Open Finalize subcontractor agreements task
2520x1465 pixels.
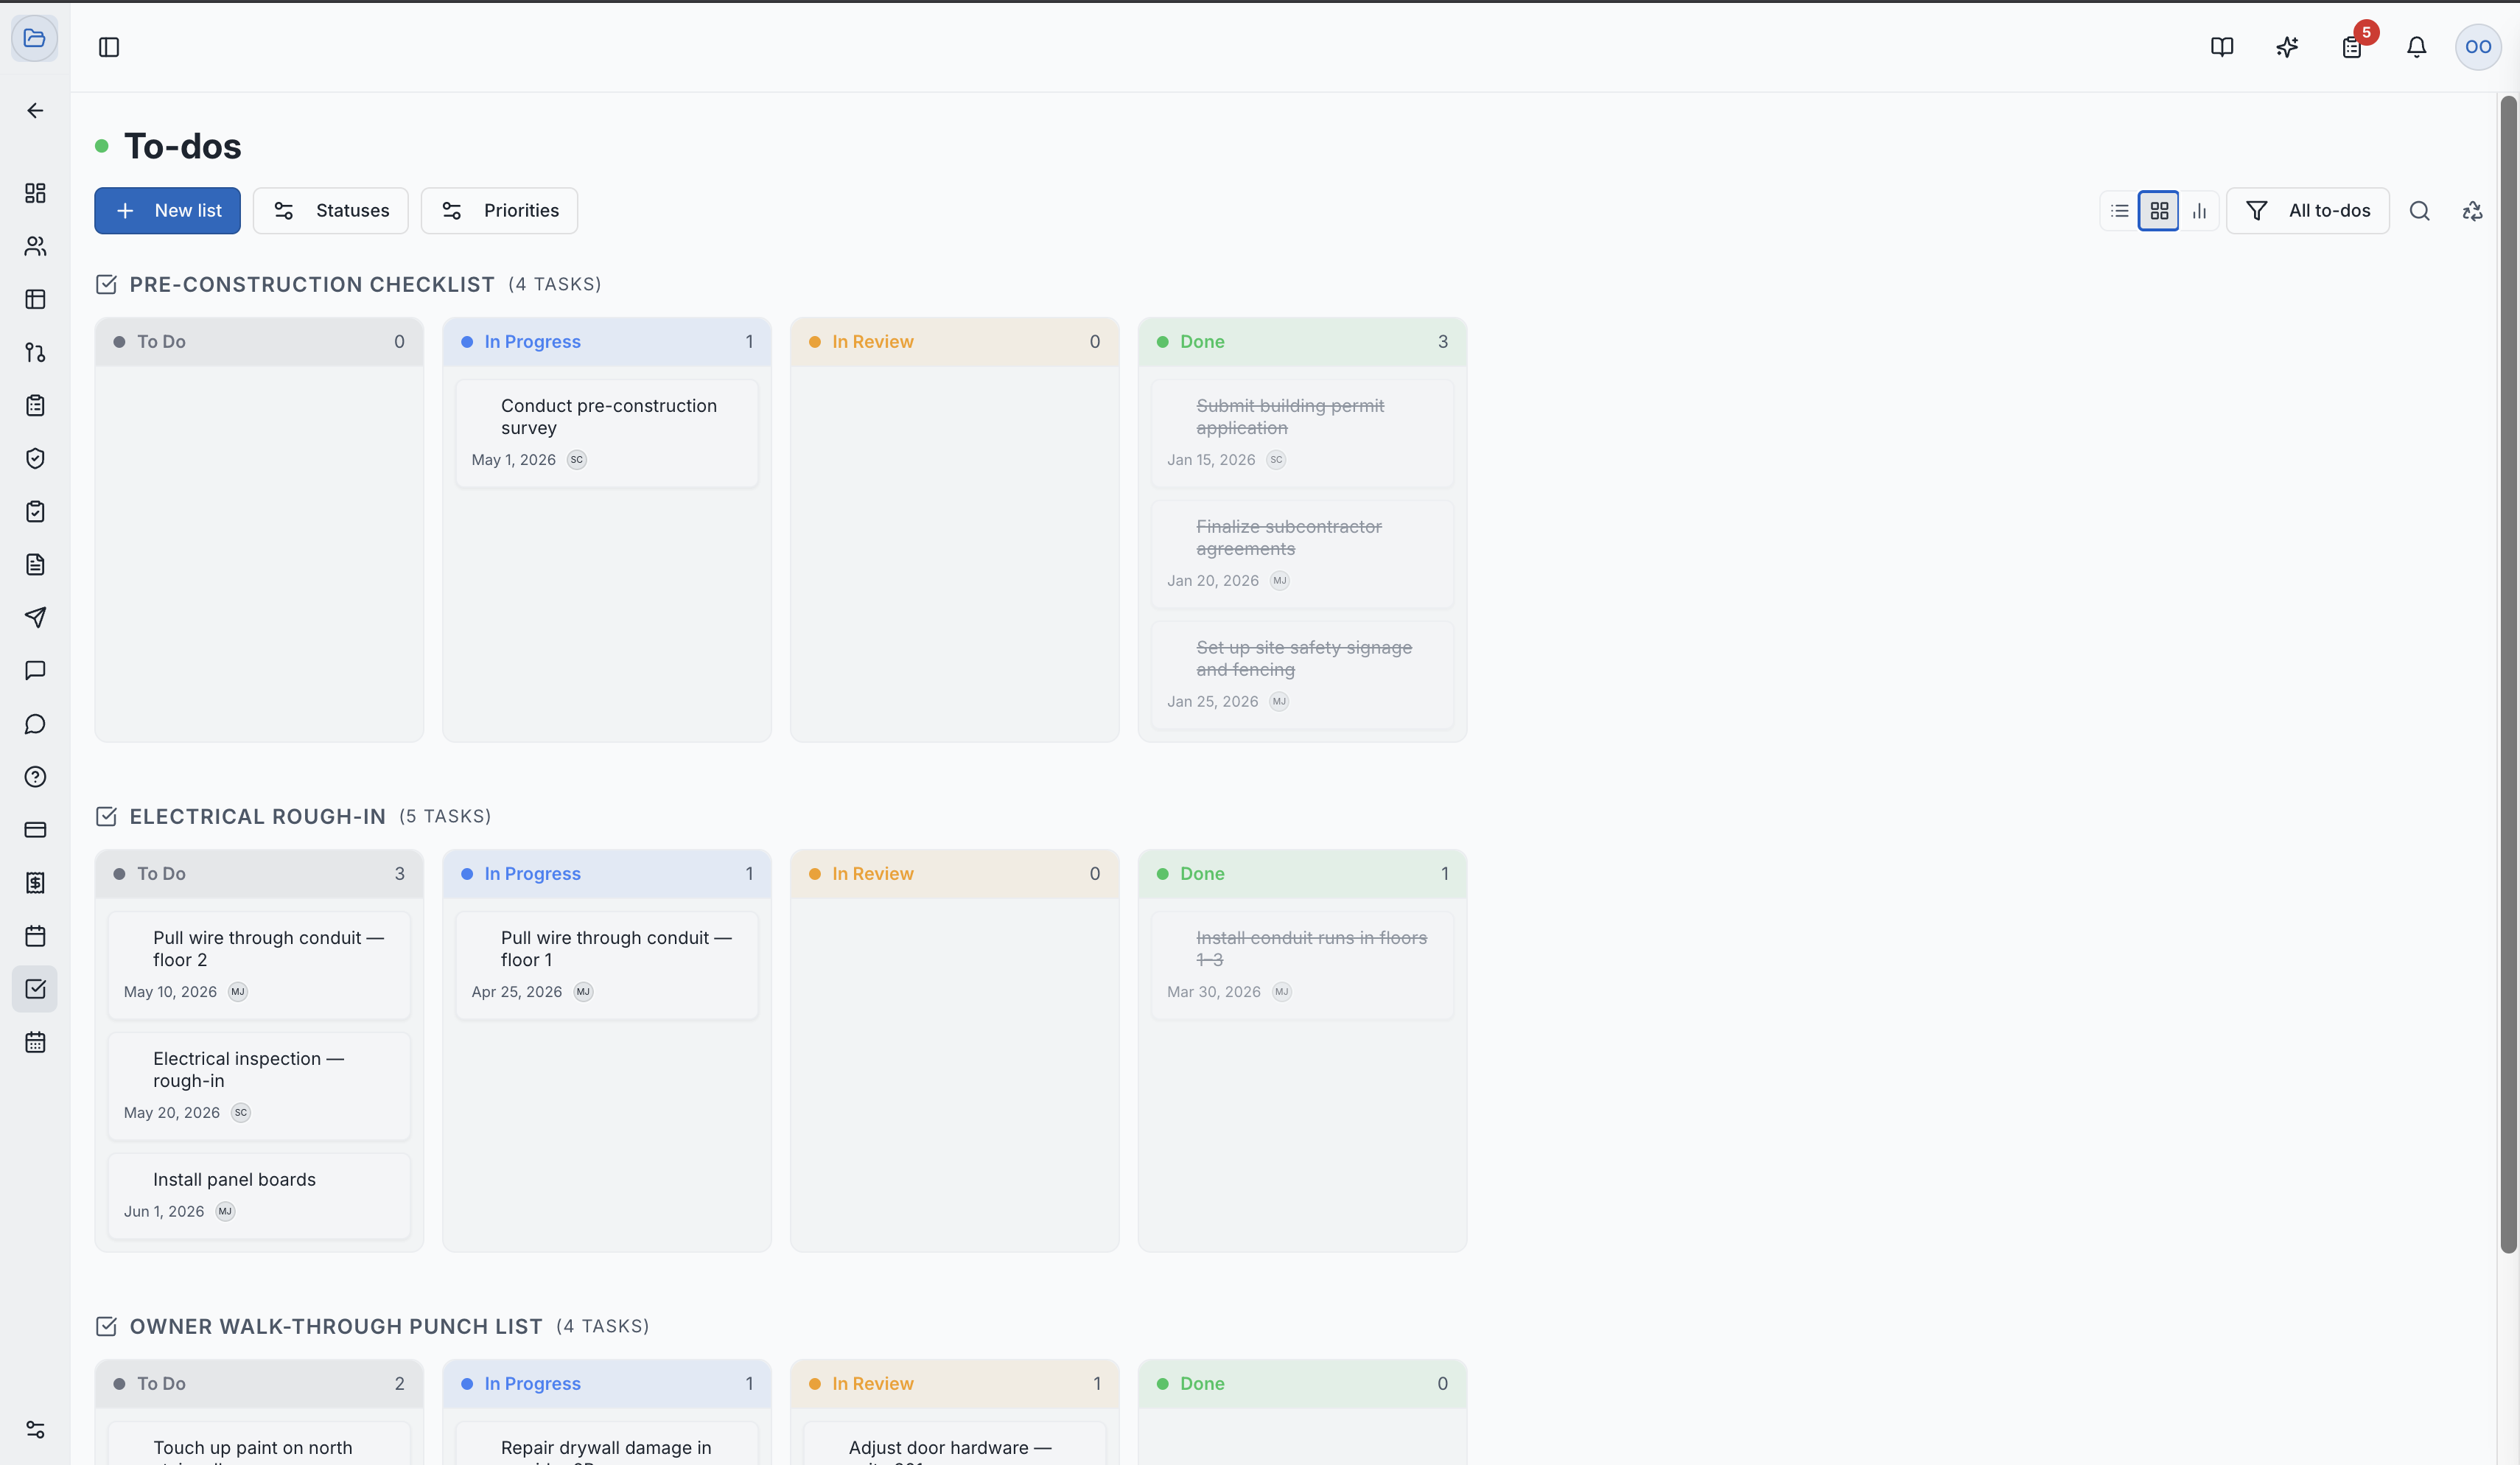click(1302, 554)
